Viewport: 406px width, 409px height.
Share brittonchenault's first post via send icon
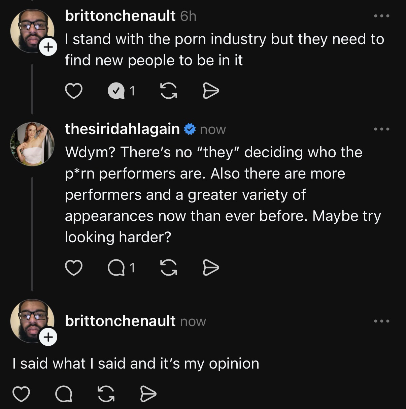tap(211, 91)
